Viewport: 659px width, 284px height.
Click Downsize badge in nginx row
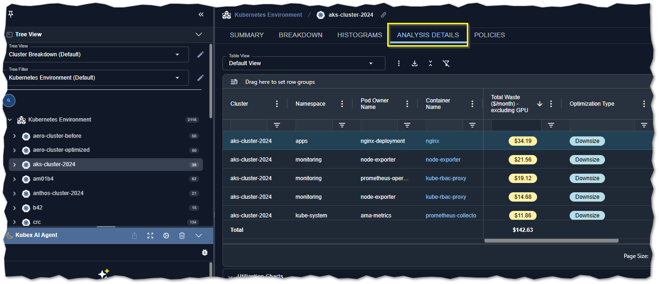pos(587,141)
